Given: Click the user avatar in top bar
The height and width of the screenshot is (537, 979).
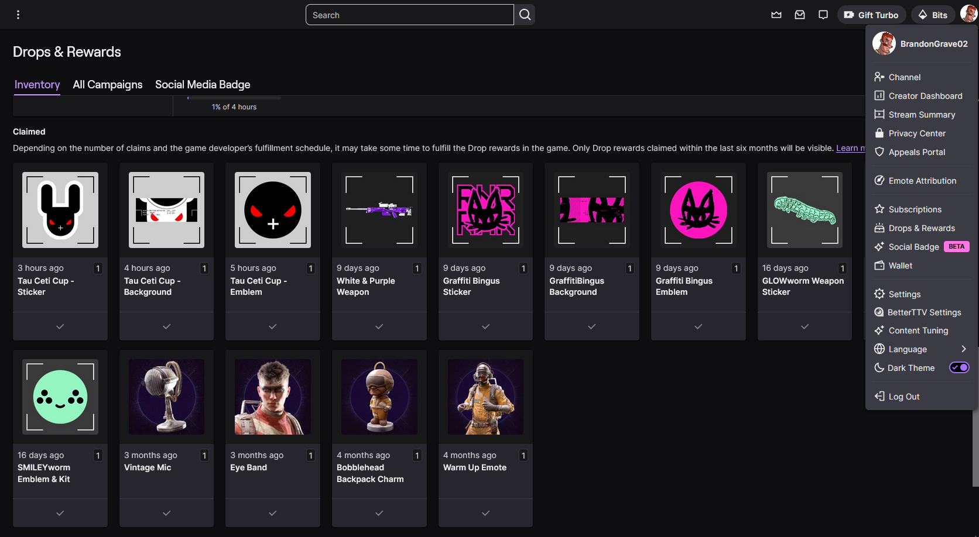Looking at the screenshot, I should pyautogui.click(x=968, y=14).
